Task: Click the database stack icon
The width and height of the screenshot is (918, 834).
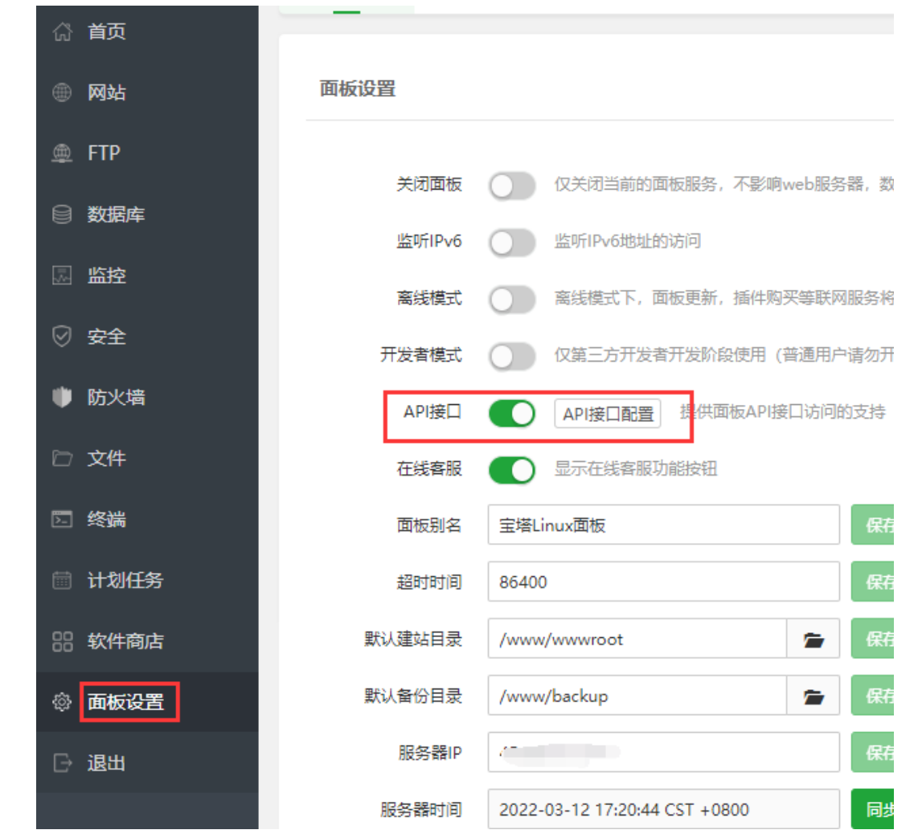Action: click(x=62, y=215)
